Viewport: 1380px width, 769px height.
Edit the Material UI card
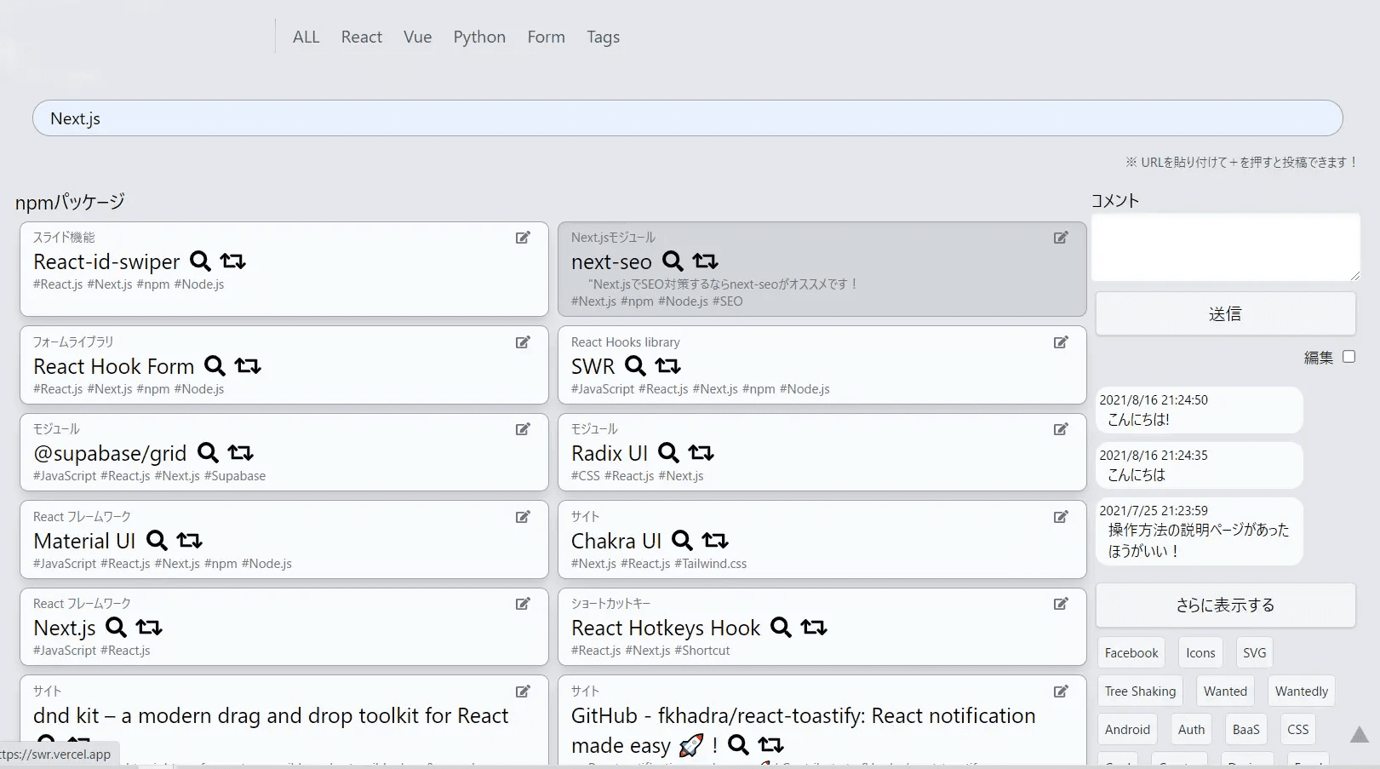point(523,517)
